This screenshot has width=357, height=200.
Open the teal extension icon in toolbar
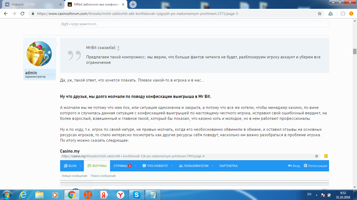tap(331, 14)
